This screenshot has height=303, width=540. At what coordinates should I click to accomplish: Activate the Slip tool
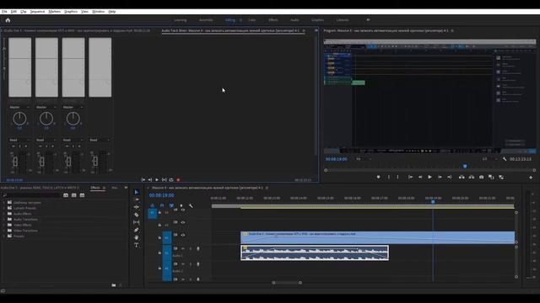(x=137, y=222)
